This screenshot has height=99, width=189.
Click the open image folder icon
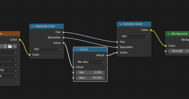10,46
